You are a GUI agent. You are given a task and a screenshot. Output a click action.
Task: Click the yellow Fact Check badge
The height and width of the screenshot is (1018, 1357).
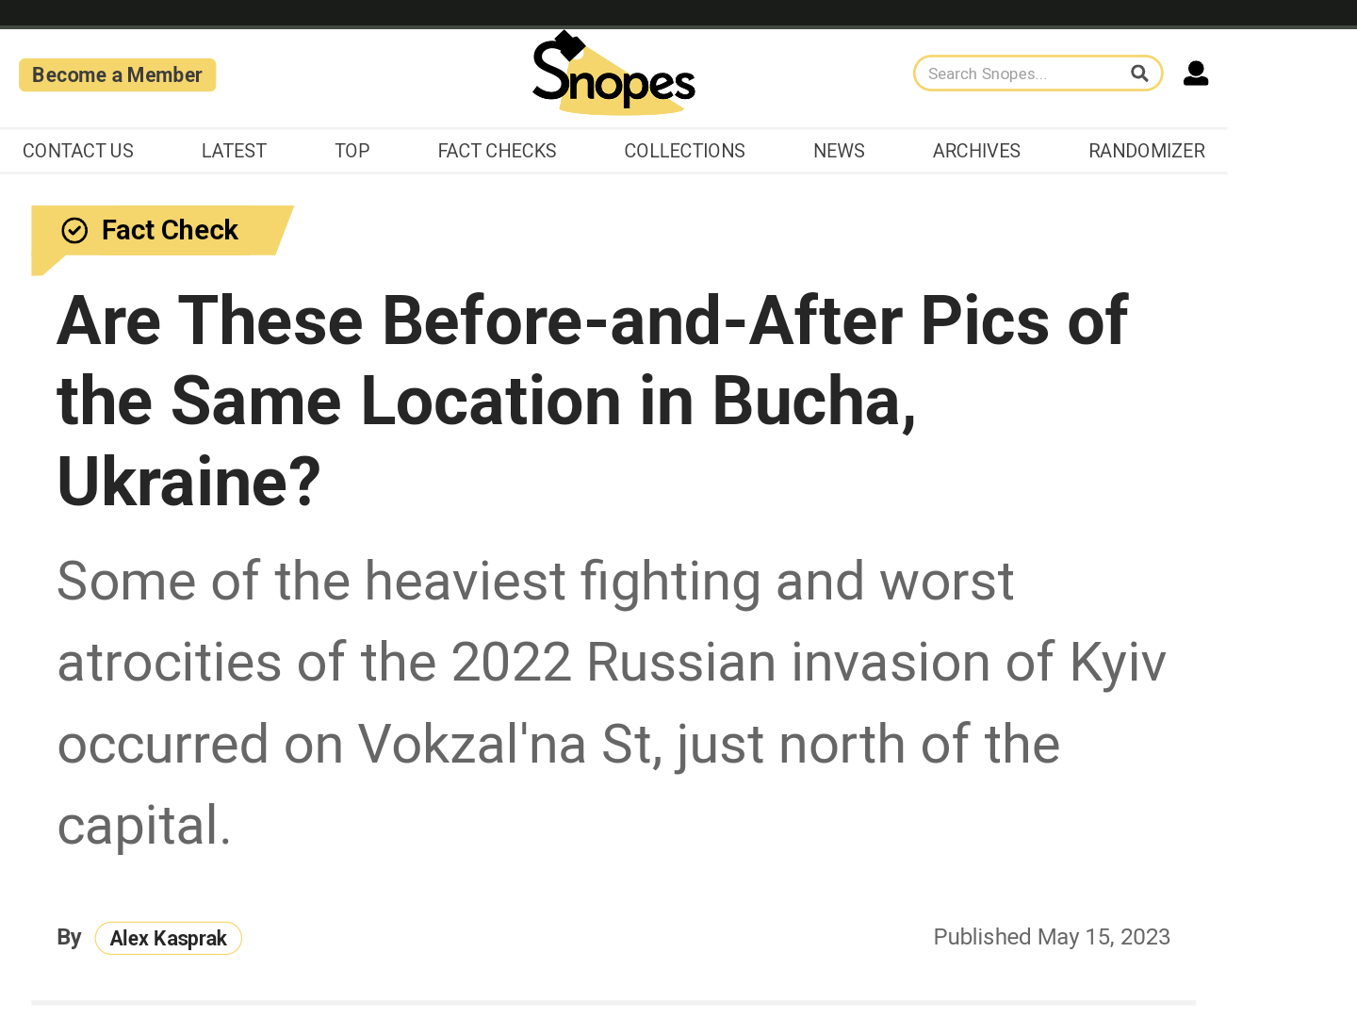(x=160, y=230)
